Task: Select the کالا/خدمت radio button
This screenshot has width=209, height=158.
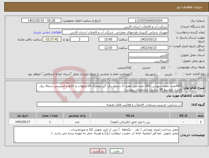Action: 135,67
